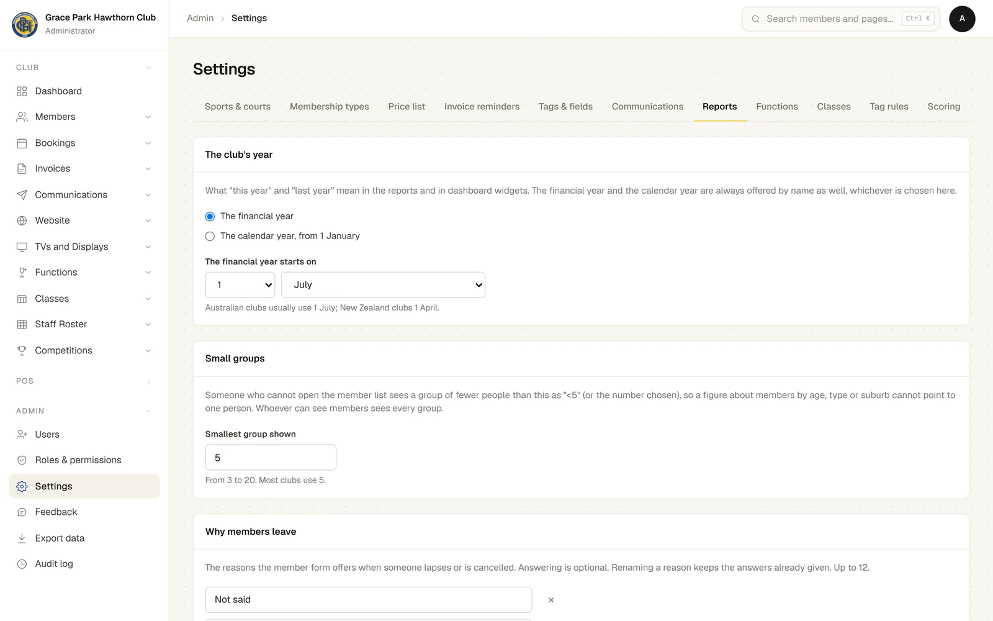Image resolution: width=993 pixels, height=621 pixels.
Task: Open the financial year start day dropdown
Action: pos(240,285)
